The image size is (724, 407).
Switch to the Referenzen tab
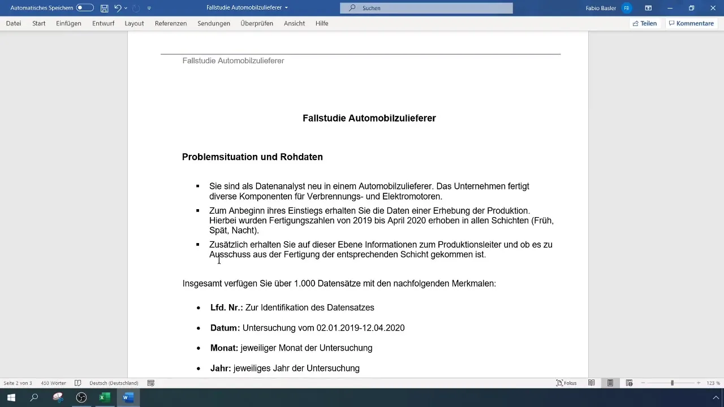(171, 23)
